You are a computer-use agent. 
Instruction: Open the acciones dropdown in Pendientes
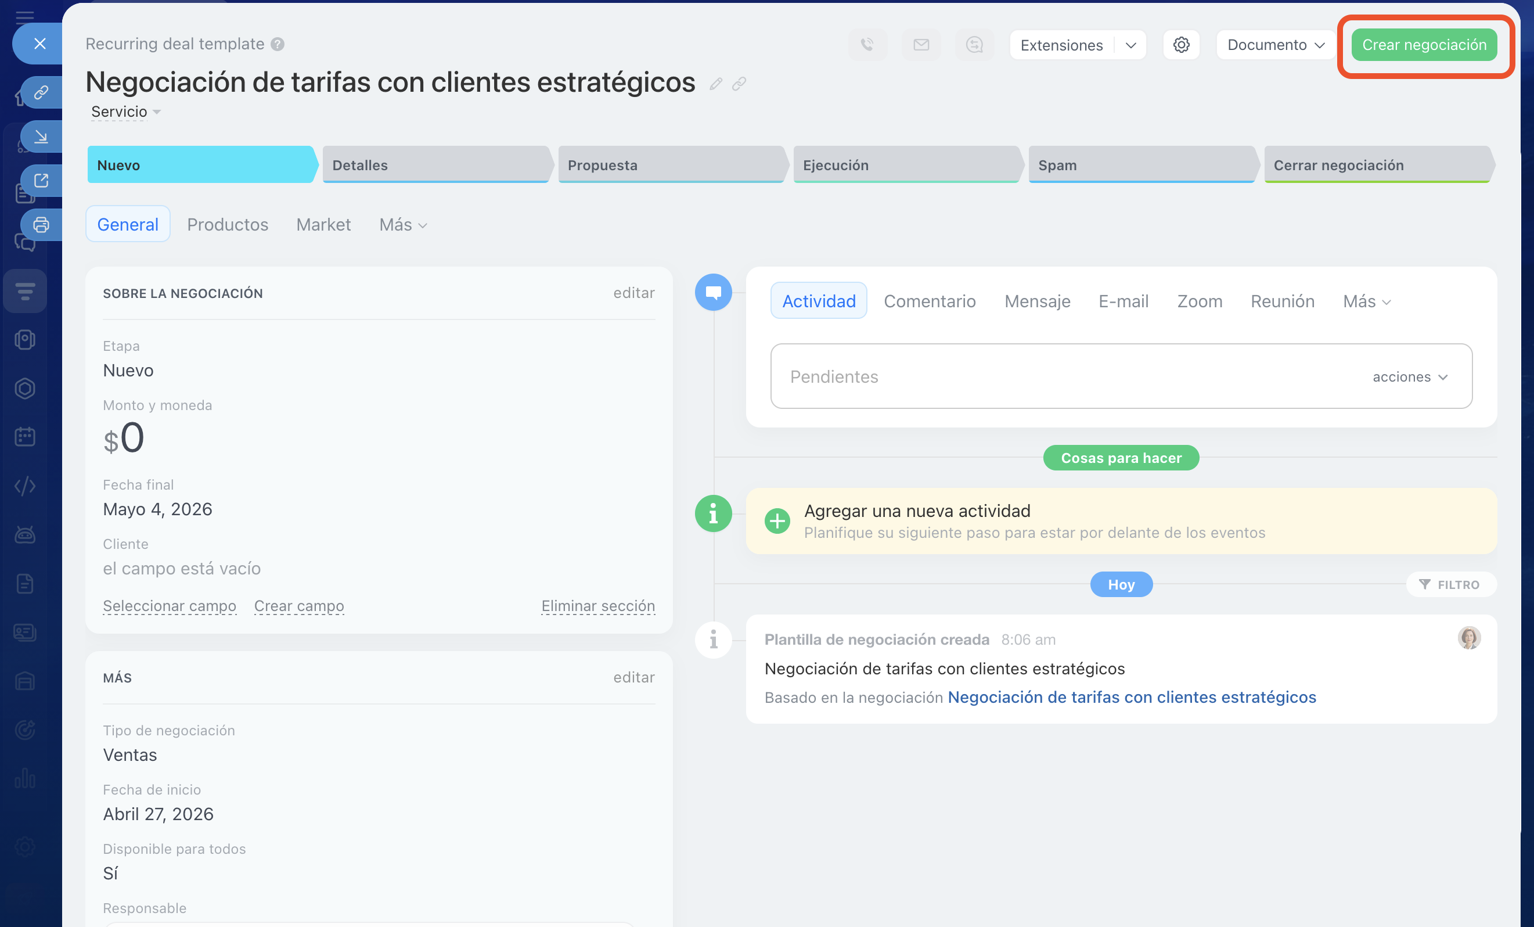1410,377
